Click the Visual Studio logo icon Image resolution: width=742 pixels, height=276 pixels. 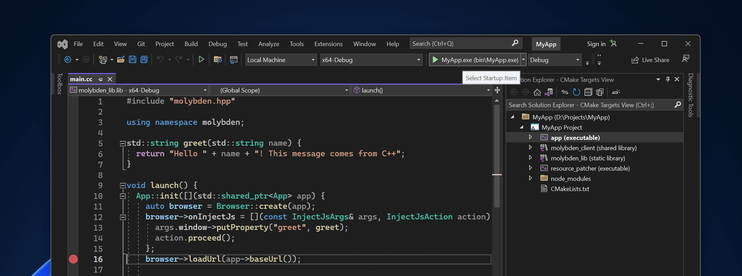click(63, 44)
